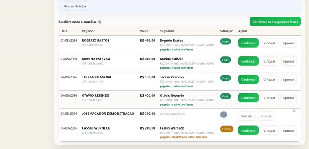The image size is (309, 149).
Task: Click the REC-0012 reference line
Action: [x=187, y=82]
